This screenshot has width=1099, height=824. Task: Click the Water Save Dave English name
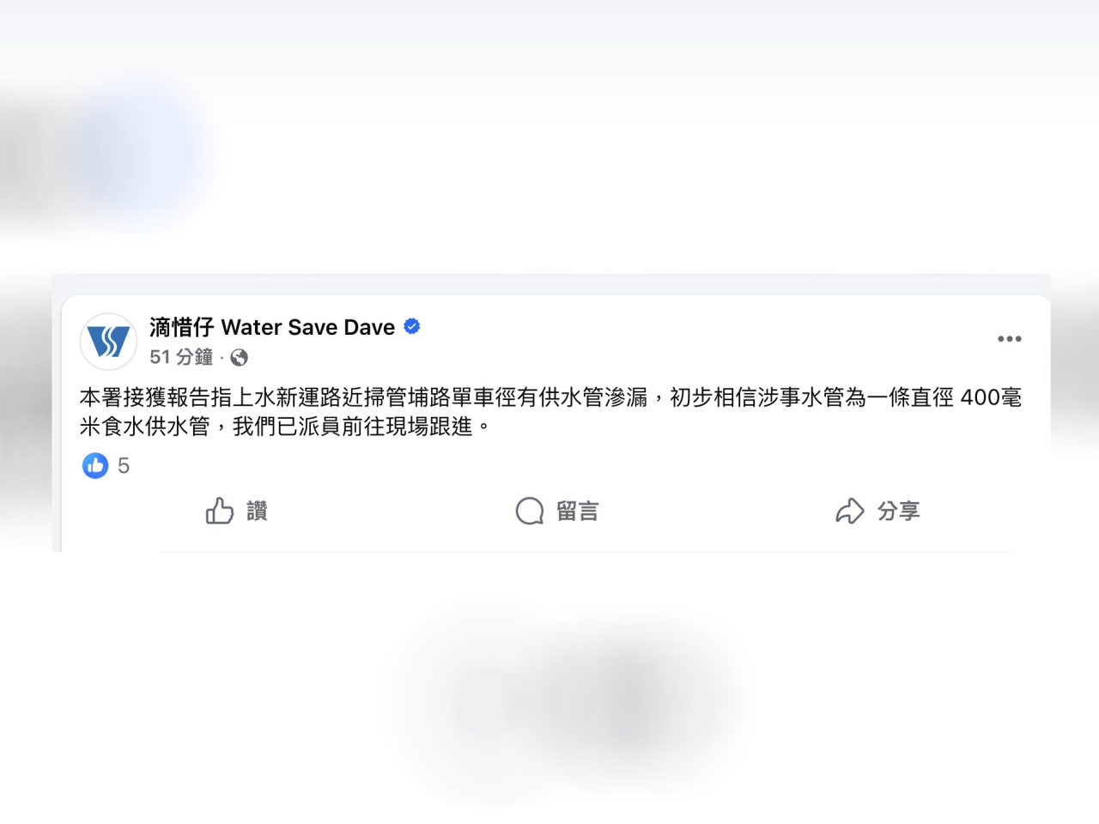pyautogui.click(x=308, y=327)
